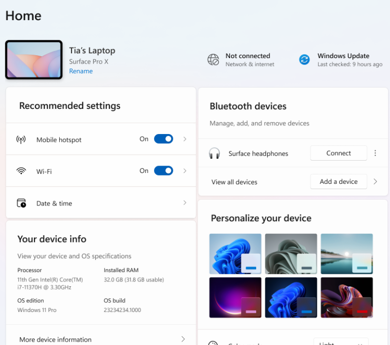Click the Bluetooth devices heading
The width and height of the screenshot is (390, 345).
click(x=248, y=106)
